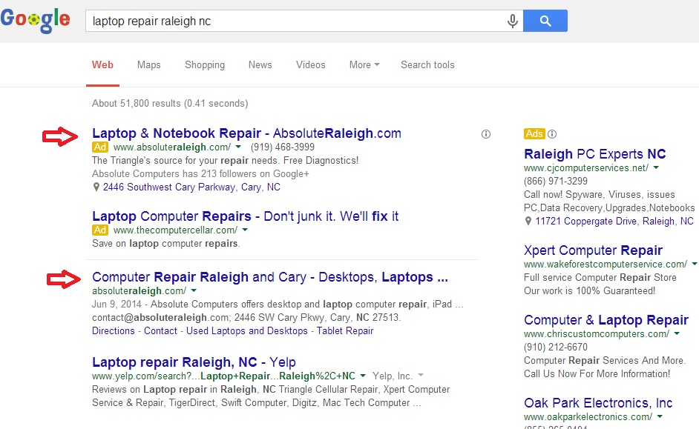
Task: Click 'Absolute Computers has 213 followers on Google+'
Action: click(200, 173)
